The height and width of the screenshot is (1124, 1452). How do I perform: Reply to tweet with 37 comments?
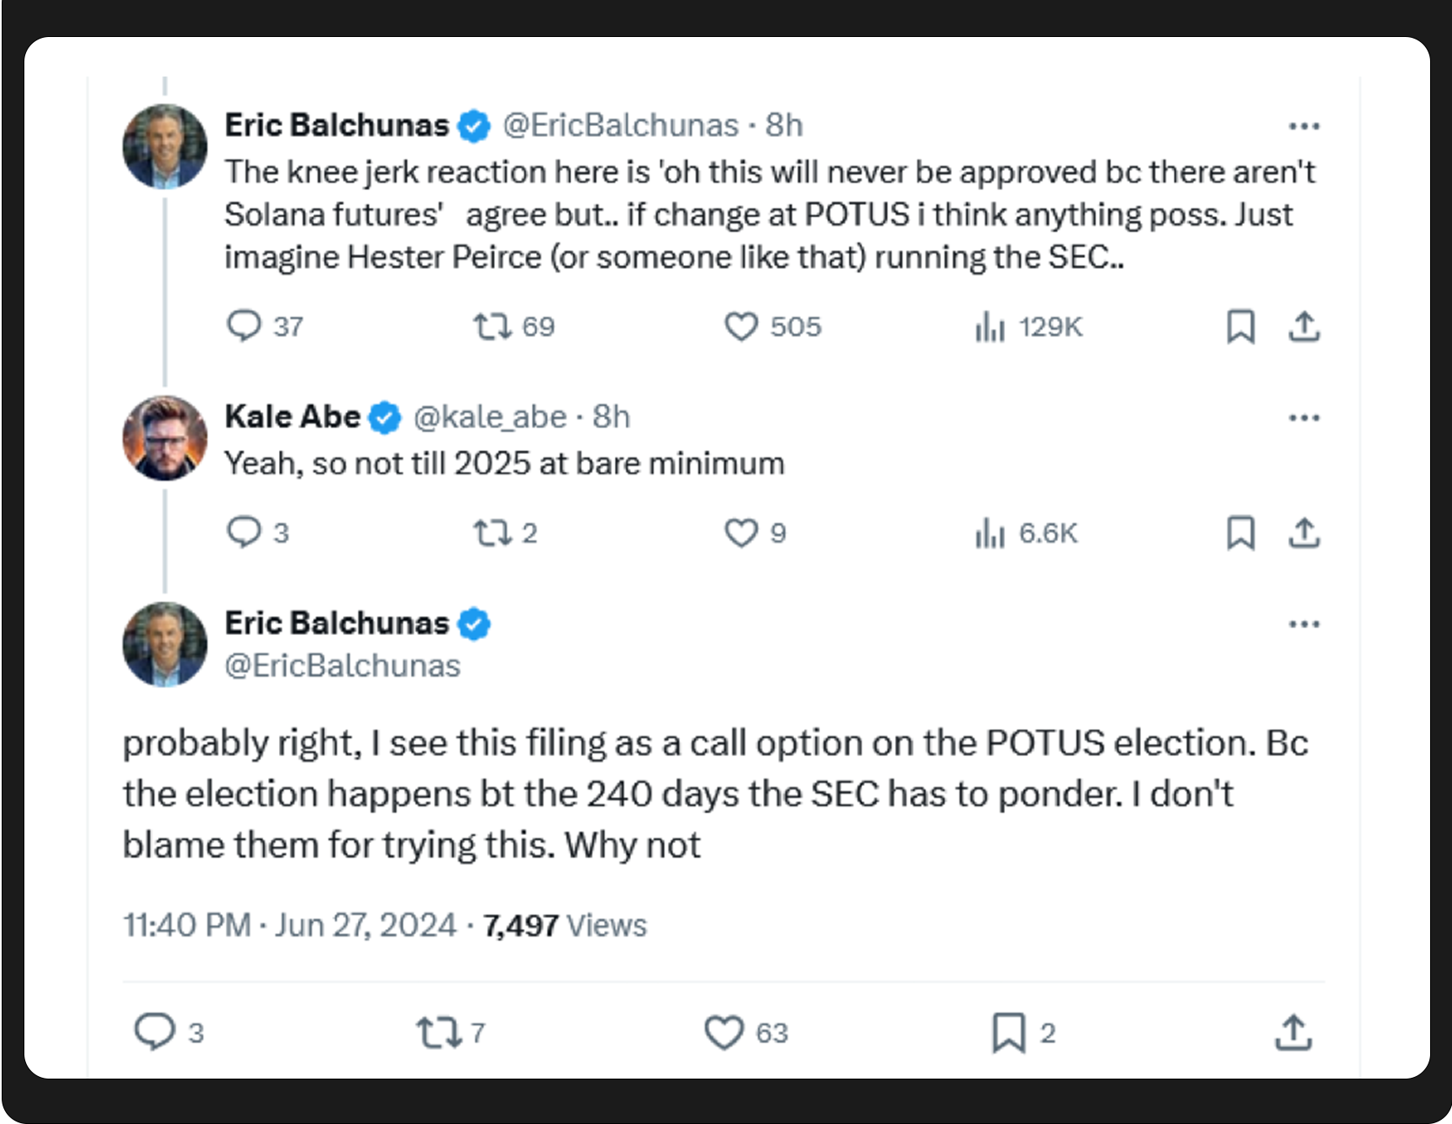point(244,325)
